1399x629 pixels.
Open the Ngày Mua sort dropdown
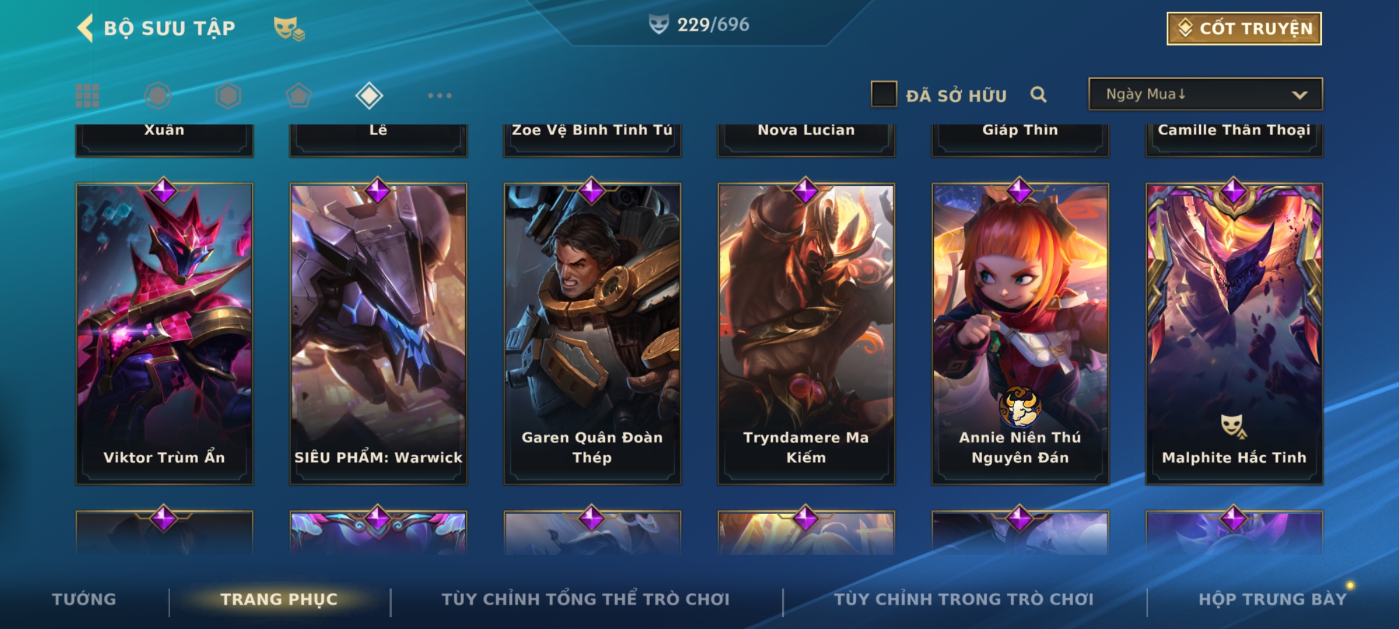(x=1205, y=94)
